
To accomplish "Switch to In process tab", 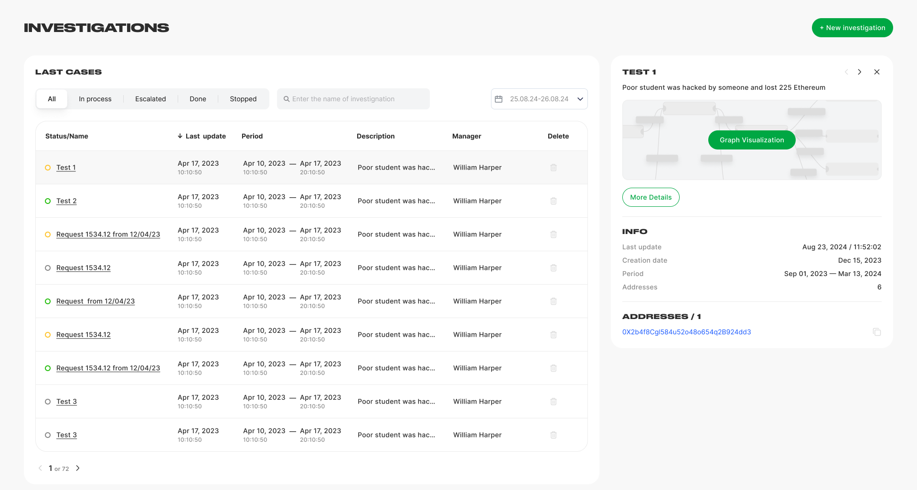I will [x=95, y=99].
